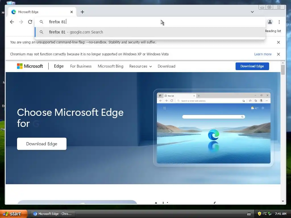291x218 pixels.
Task: Click the Learn more link
Action: click(x=263, y=54)
